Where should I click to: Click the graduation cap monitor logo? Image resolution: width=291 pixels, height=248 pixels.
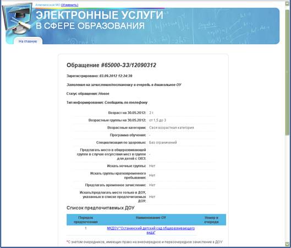pyautogui.click(x=18, y=19)
